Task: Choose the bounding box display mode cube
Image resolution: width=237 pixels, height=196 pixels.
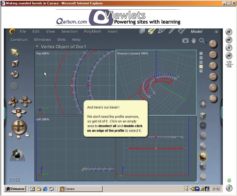Action: coord(203,116)
